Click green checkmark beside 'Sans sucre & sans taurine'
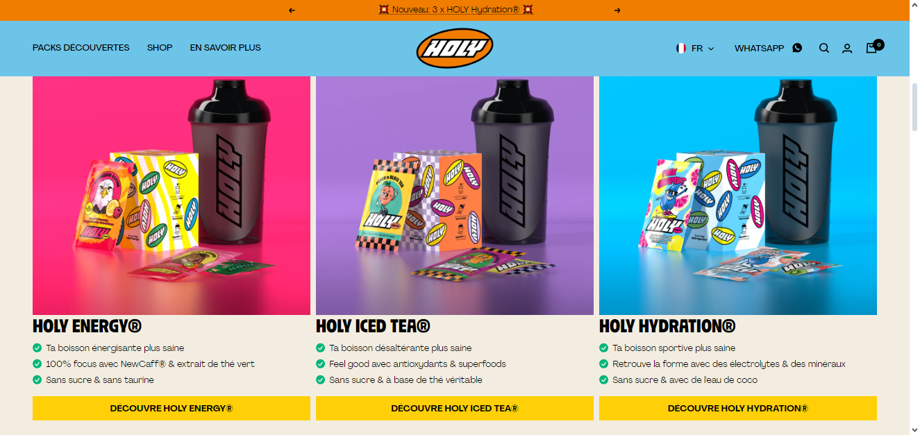Viewport: 920px width, 435px height. point(37,379)
